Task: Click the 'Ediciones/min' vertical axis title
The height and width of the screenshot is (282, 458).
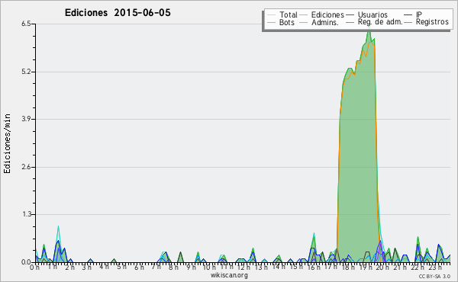Action: pyautogui.click(x=7, y=143)
